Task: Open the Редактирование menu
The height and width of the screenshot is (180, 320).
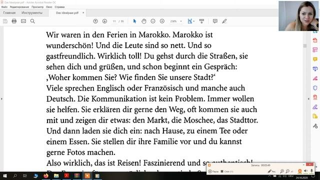Action: [19, 7]
